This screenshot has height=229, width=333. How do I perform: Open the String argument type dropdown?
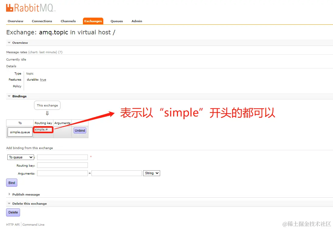click(152, 173)
